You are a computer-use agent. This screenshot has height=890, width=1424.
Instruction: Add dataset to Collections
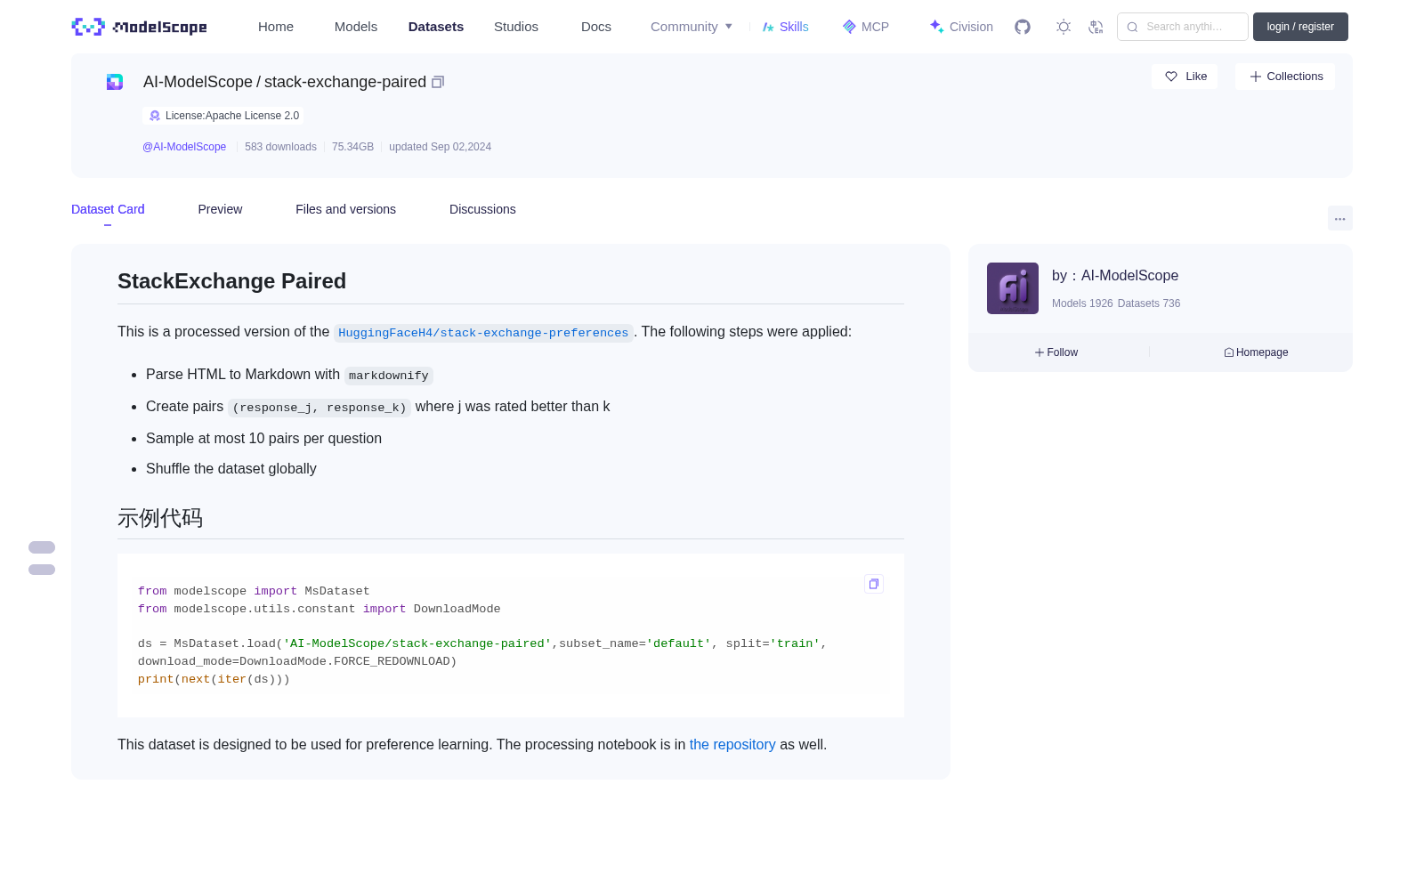(x=1285, y=77)
